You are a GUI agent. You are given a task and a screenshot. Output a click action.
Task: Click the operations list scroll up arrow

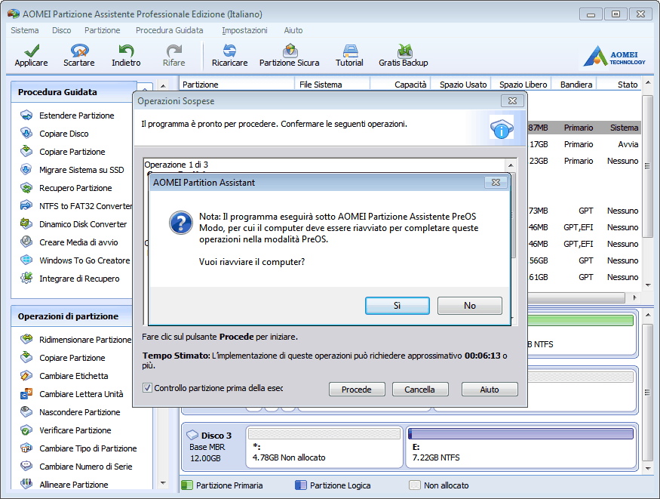click(511, 165)
